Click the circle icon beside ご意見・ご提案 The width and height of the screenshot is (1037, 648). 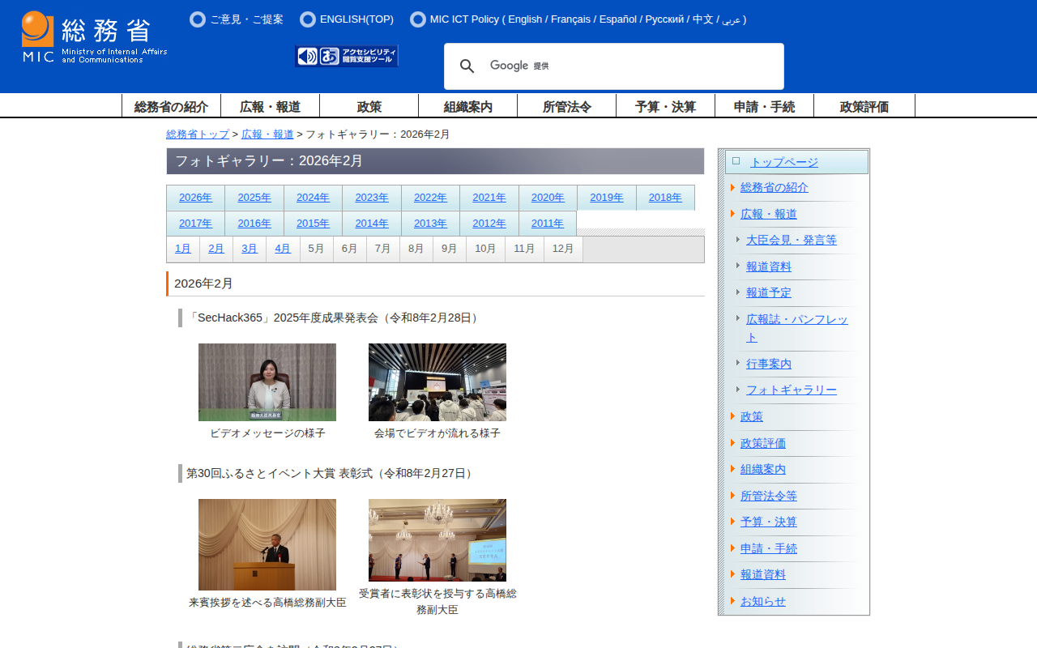[x=198, y=19]
